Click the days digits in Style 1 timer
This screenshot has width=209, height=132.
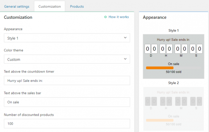(151, 49)
